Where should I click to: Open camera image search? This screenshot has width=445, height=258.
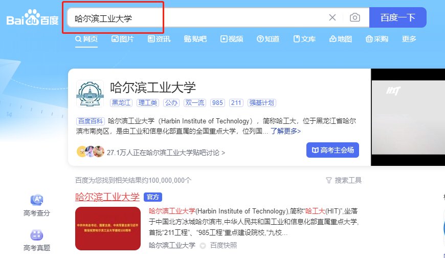pyautogui.click(x=355, y=17)
